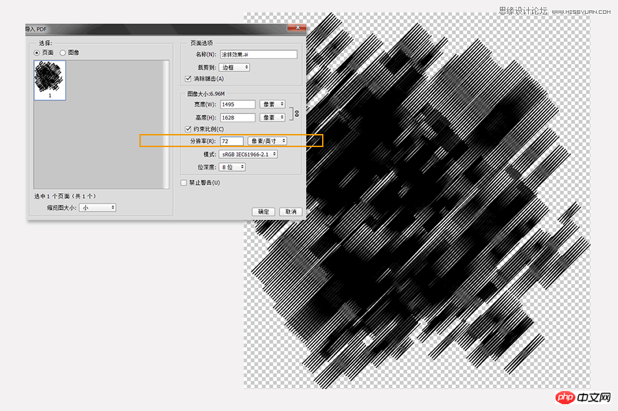Click the 选中 1 个页面 status text
The image size is (618, 411).
pos(65,196)
